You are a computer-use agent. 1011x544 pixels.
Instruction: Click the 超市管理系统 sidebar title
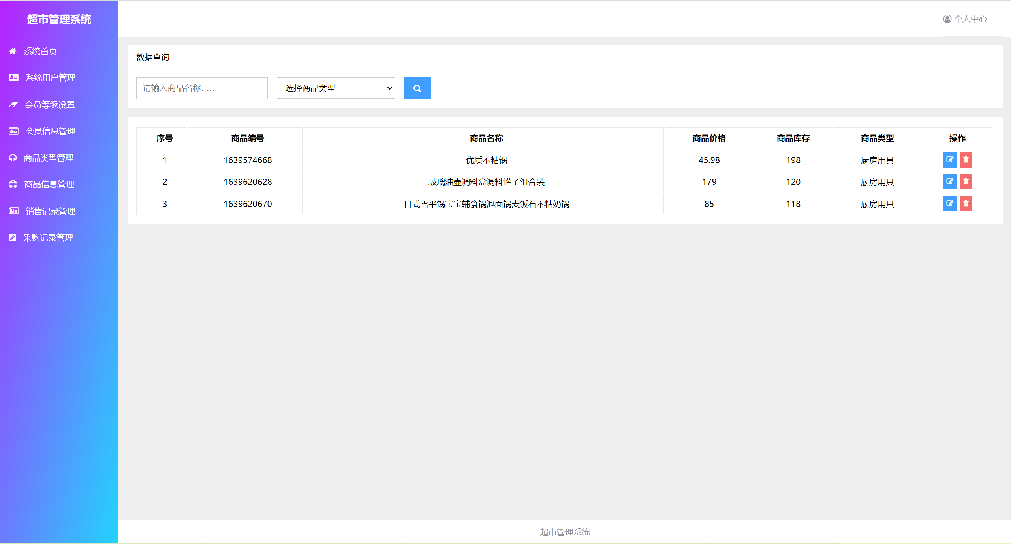59,19
